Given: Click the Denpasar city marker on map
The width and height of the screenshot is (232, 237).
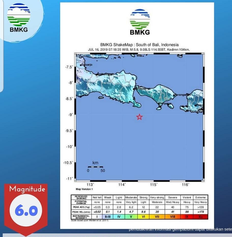Looking at the screenshot, I should click(x=159, y=104).
